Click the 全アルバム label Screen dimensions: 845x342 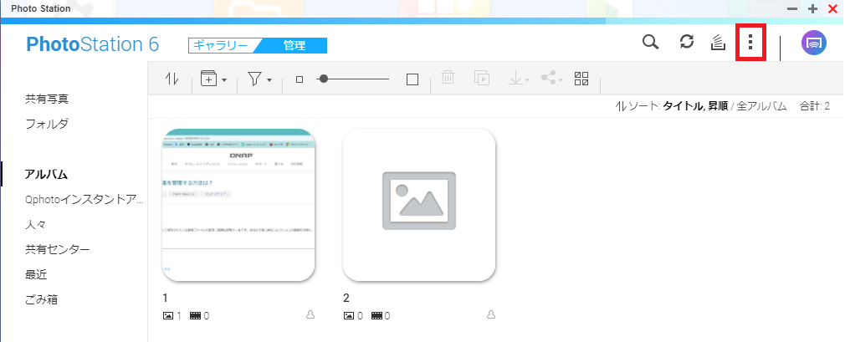tap(761, 106)
